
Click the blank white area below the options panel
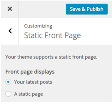click(x=56, y=106)
